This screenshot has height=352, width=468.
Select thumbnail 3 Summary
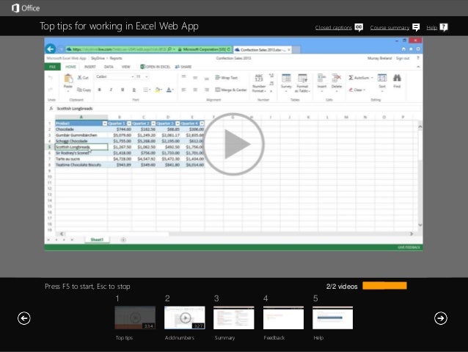coord(234,317)
